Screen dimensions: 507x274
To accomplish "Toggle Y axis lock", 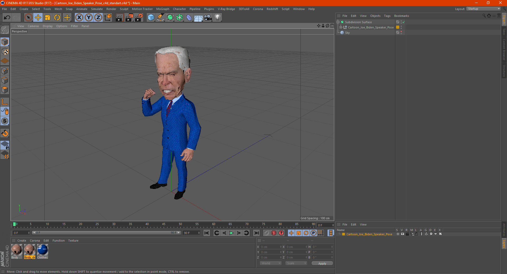I will coord(89,18).
